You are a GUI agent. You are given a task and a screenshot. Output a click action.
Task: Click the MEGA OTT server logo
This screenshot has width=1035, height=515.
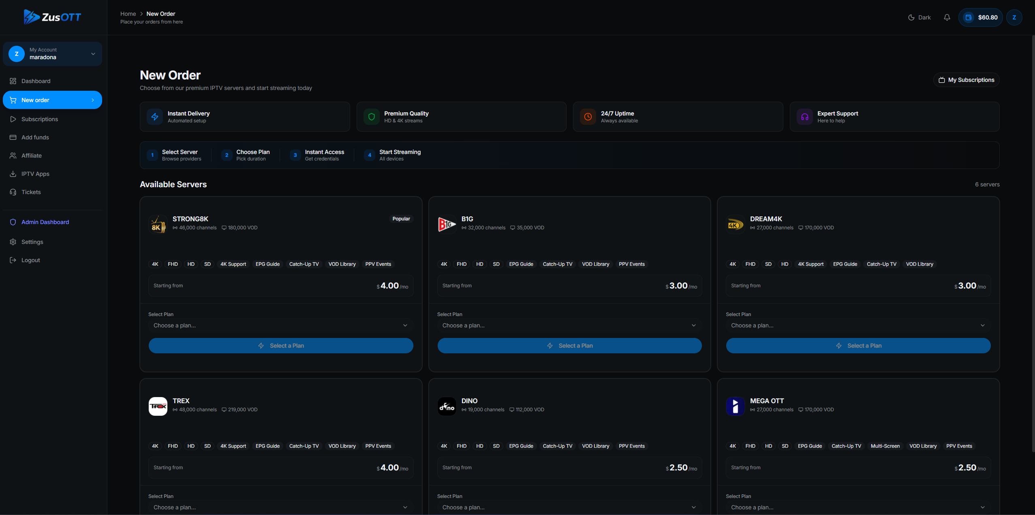735,406
